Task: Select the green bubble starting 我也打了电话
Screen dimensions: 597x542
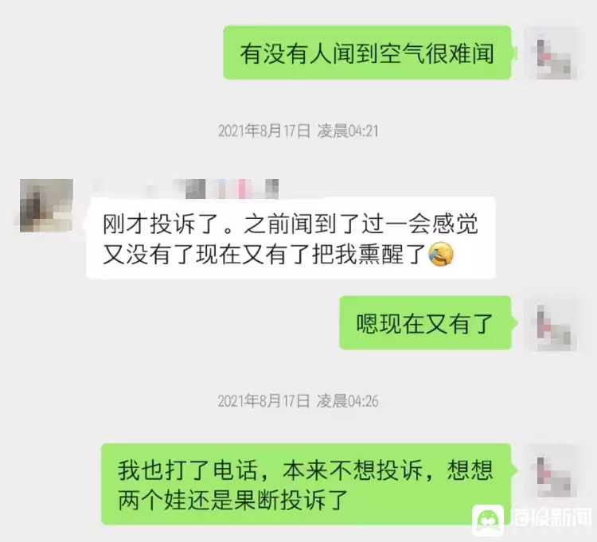Action: [x=306, y=484]
